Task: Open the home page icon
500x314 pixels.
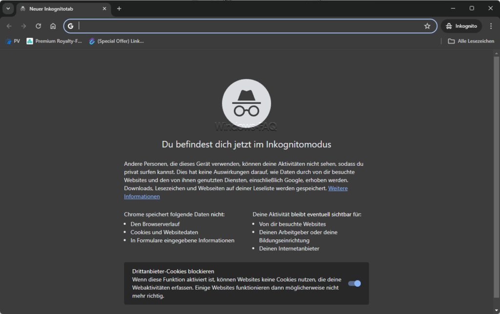Action: coord(53,26)
